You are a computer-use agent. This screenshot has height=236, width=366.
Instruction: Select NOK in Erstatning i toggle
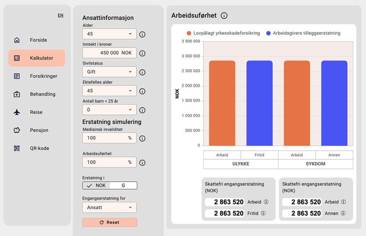click(x=96, y=186)
